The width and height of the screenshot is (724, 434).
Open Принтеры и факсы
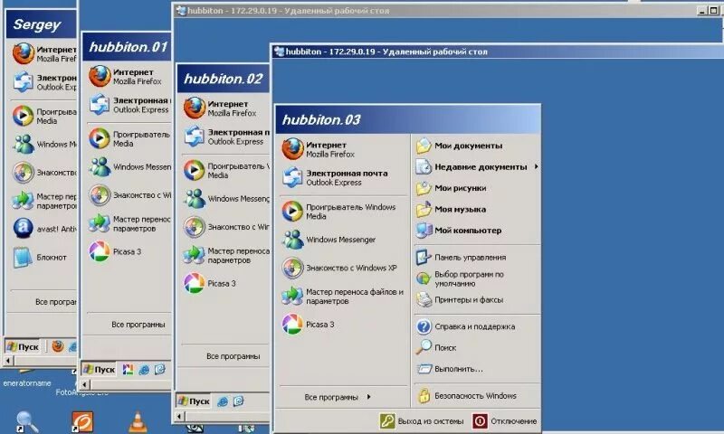[476, 300]
